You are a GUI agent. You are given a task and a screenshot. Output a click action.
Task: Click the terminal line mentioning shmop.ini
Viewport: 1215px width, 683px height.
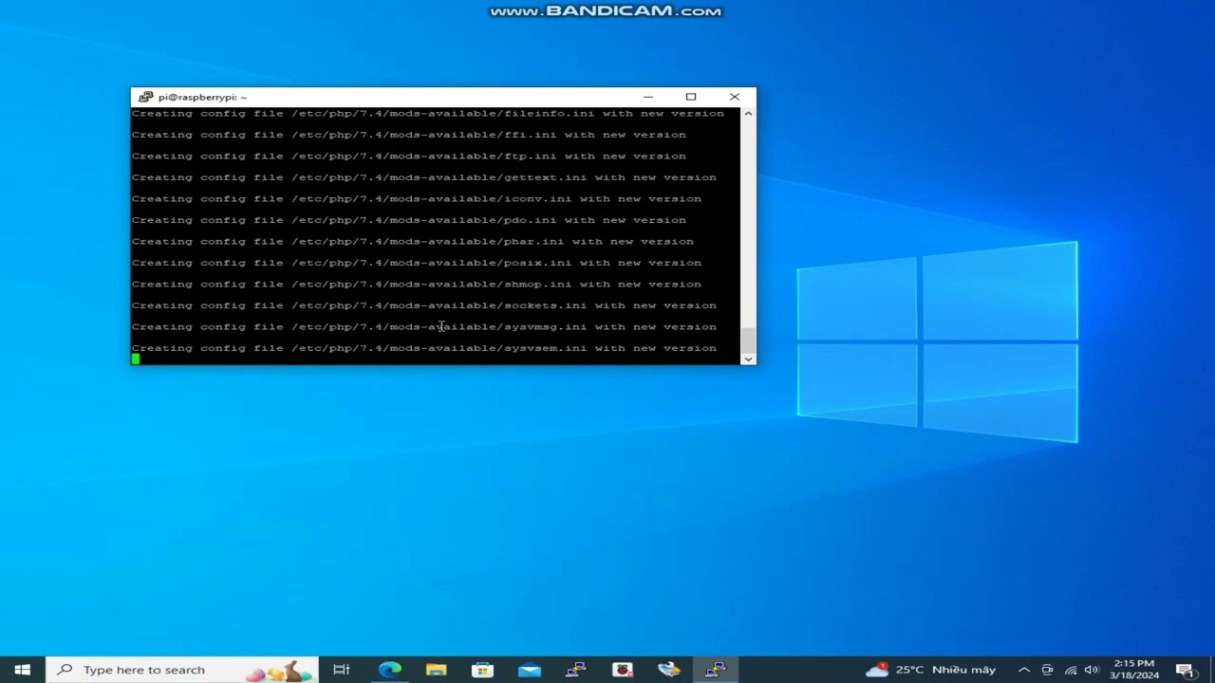pos(417,285)
